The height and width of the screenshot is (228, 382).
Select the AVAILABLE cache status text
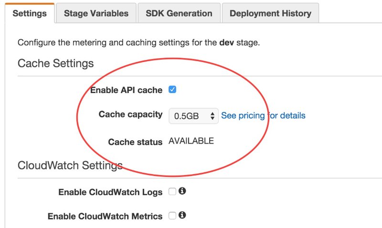point(191,141)
